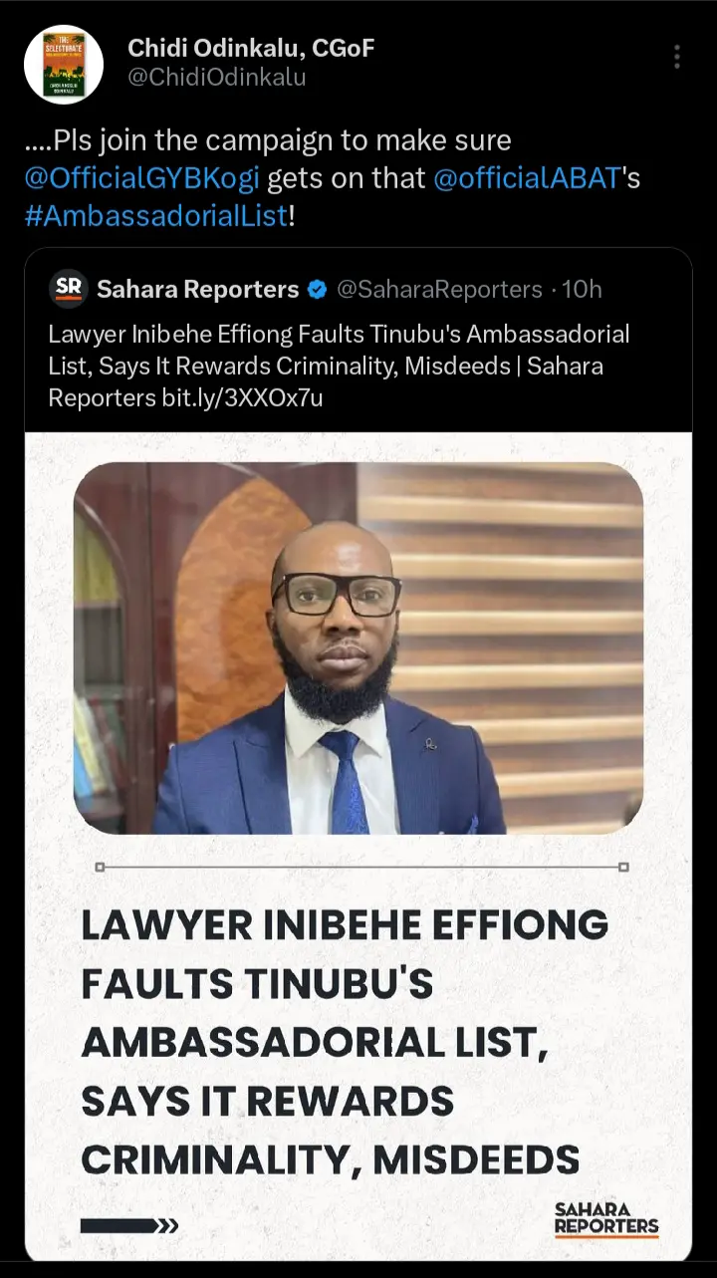Open @ChidiOdinkalu handle
Viewport: 717px width, 1278px height.
coord(216,77)
